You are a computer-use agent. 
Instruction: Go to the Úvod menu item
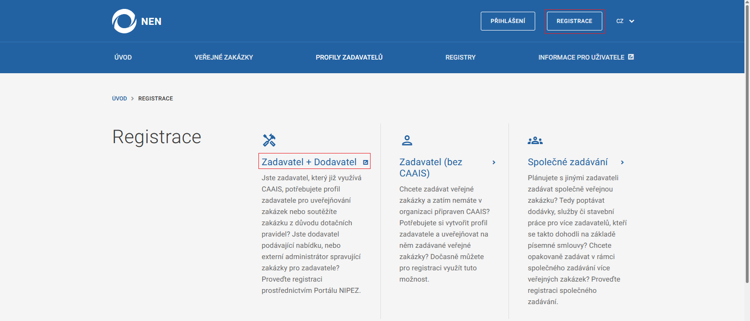pos(123,57)
